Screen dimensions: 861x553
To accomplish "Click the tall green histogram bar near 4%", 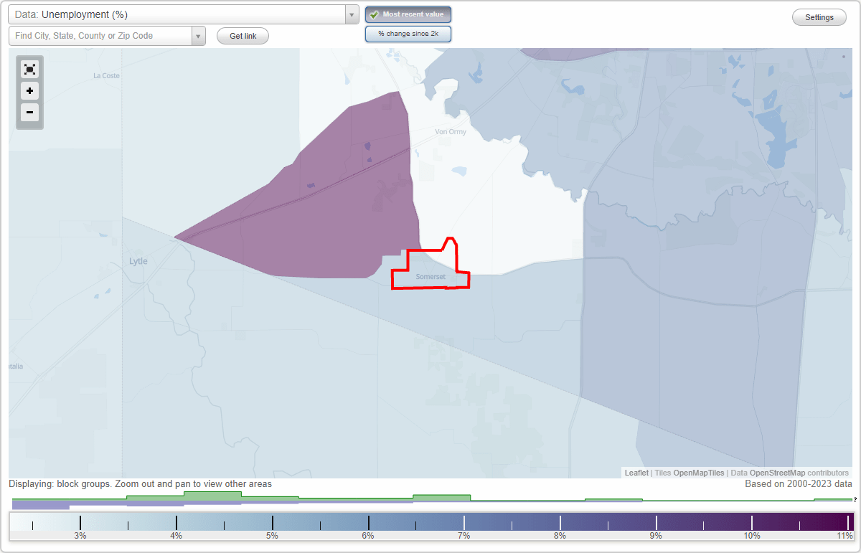I will coord(212,496).
